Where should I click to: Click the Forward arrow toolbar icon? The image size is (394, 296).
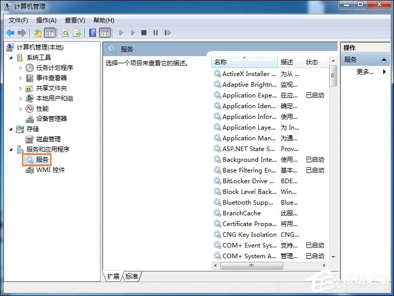[x=22, y=33]
